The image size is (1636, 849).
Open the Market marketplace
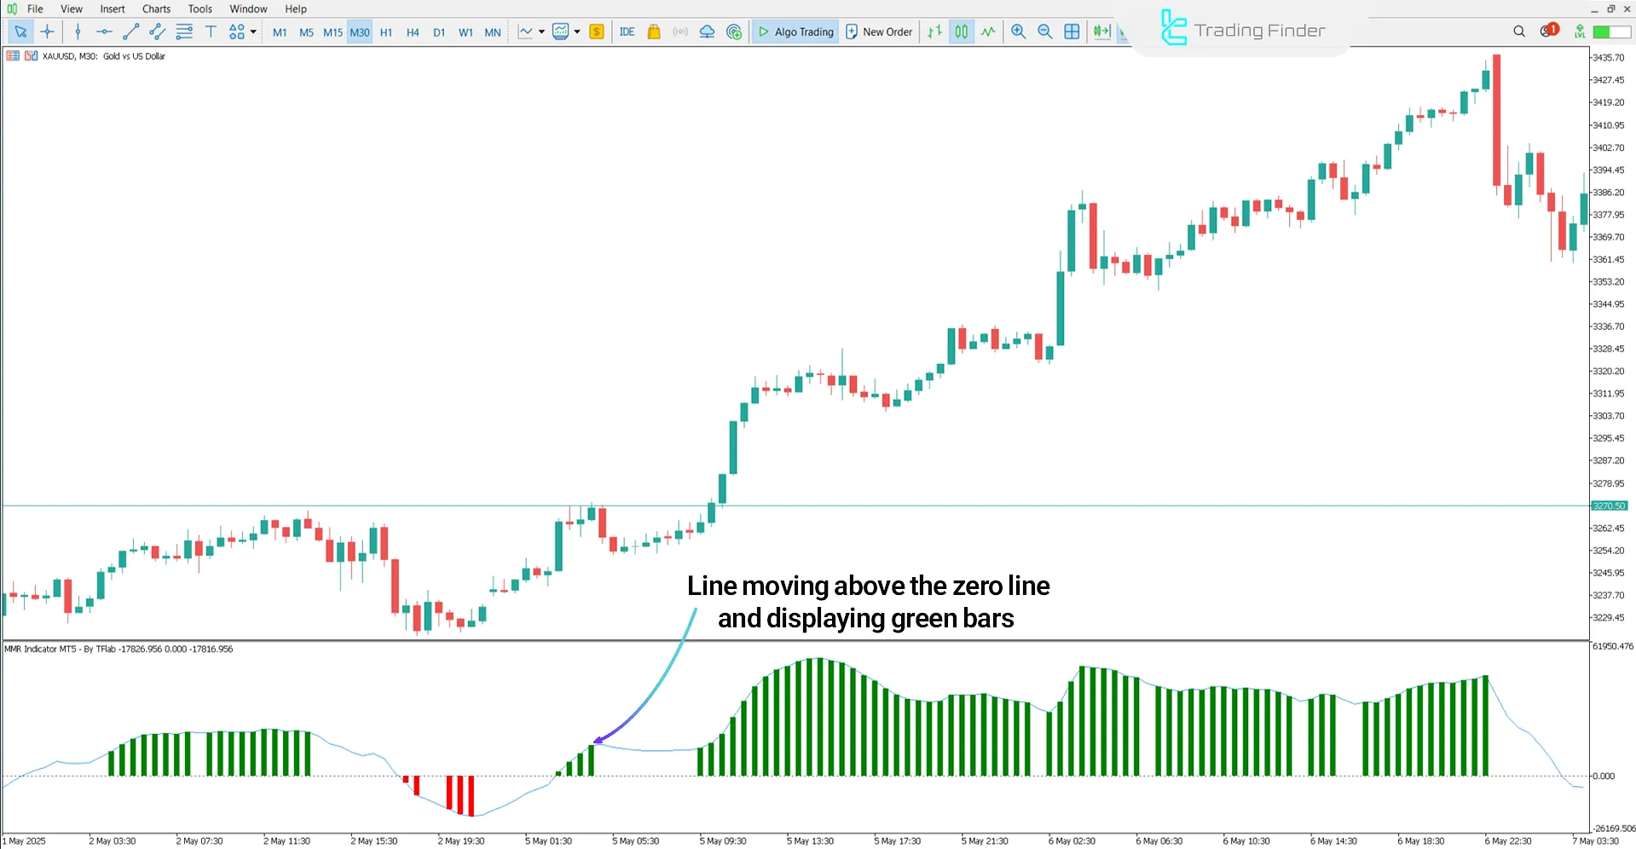(x=654, y=32)
